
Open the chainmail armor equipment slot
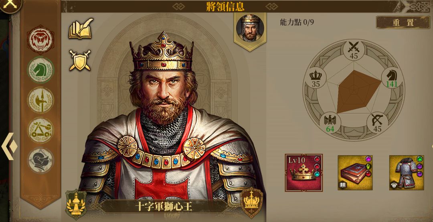407,173
